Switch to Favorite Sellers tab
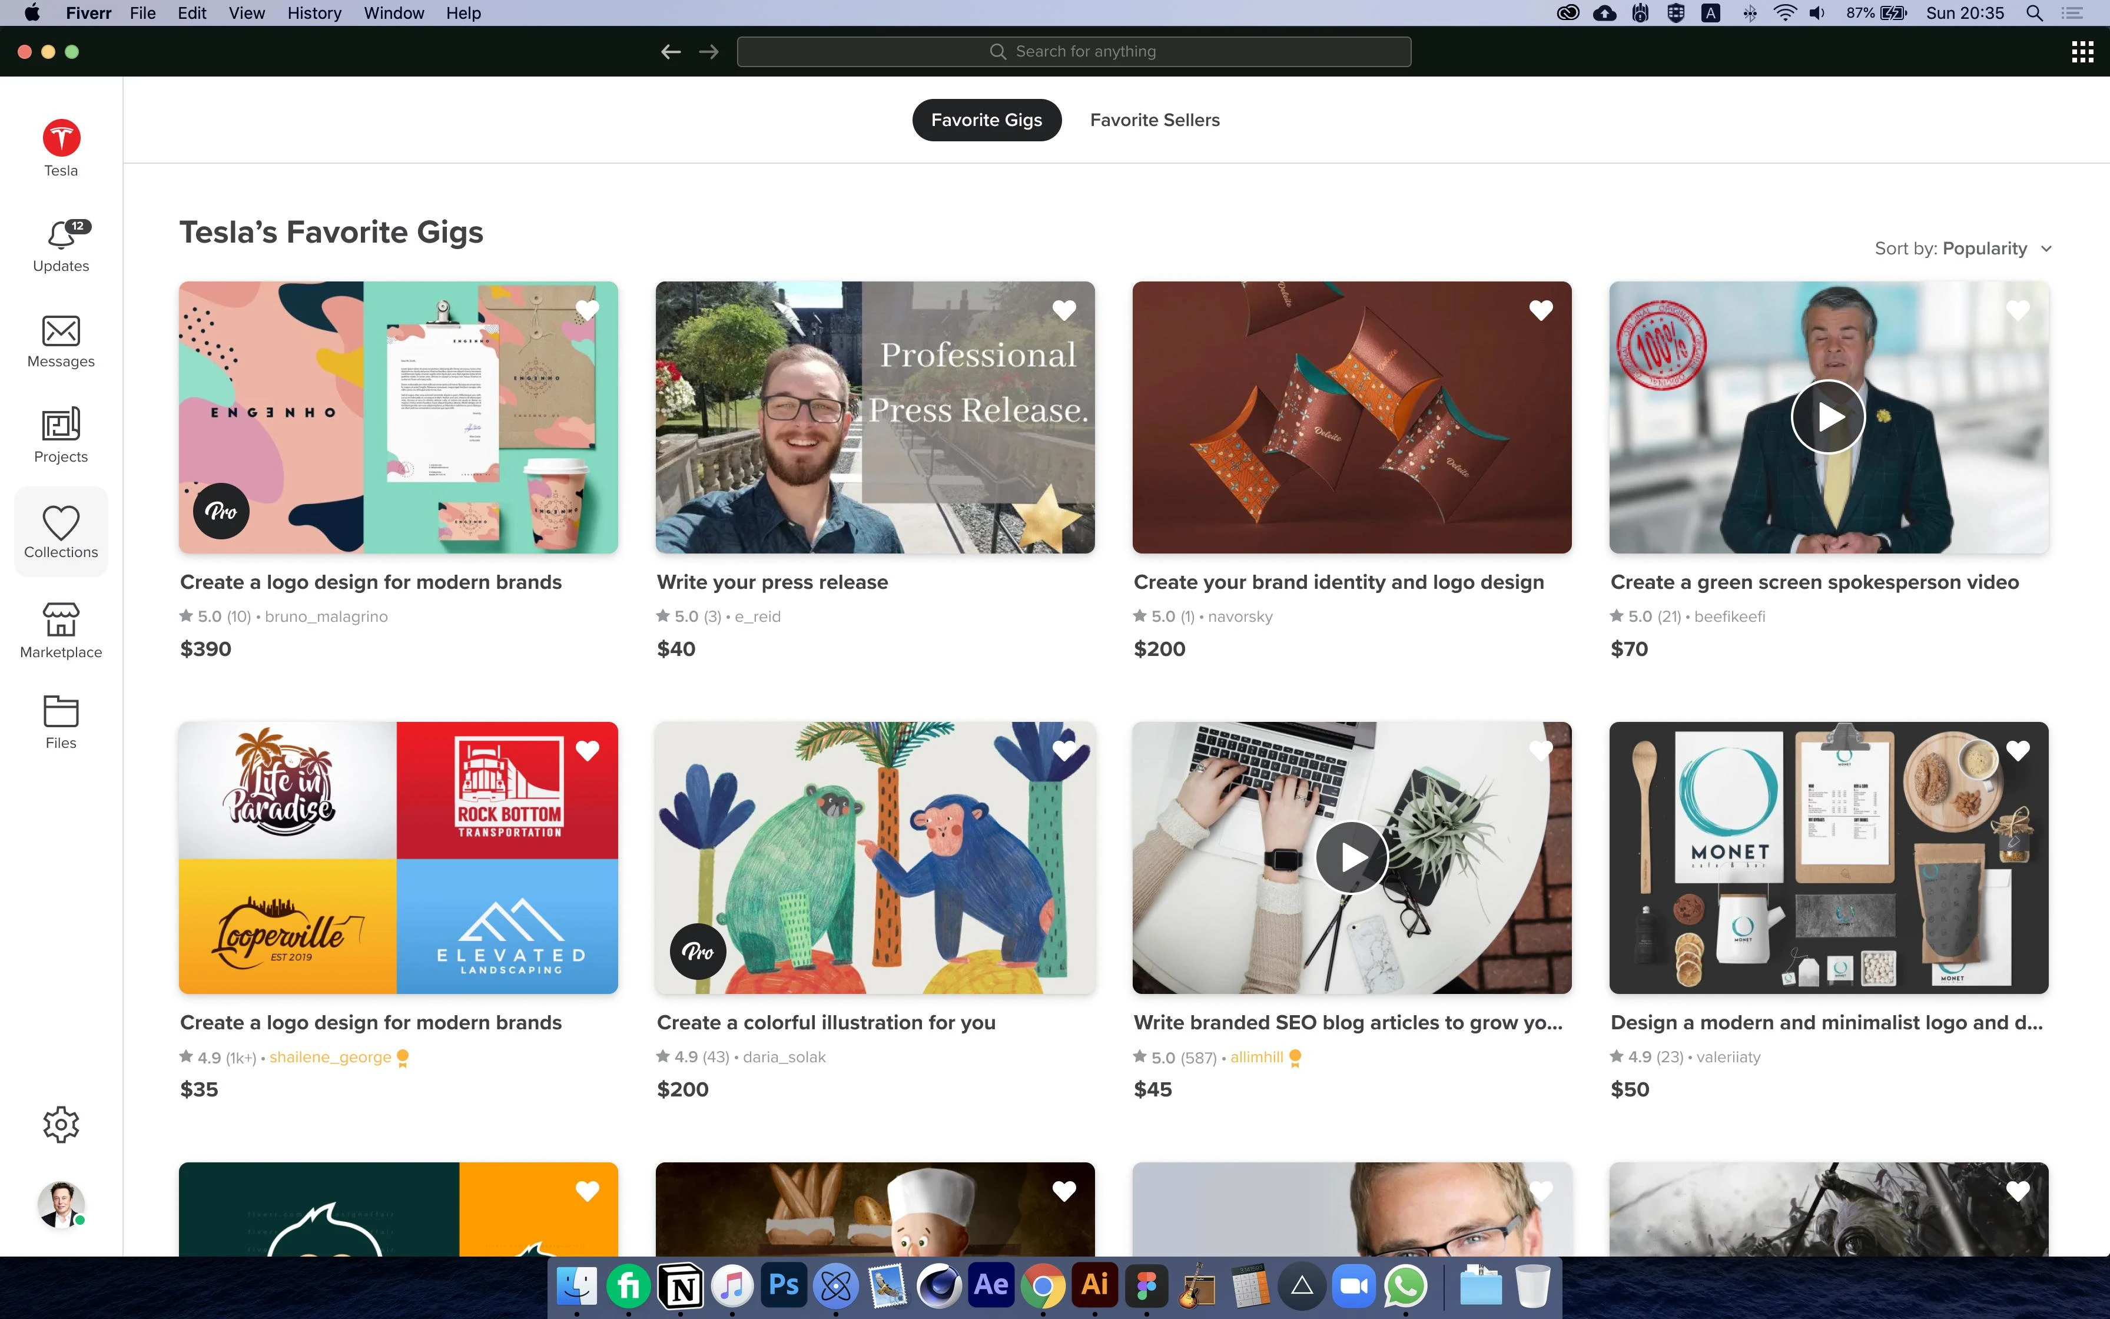 1154,120
